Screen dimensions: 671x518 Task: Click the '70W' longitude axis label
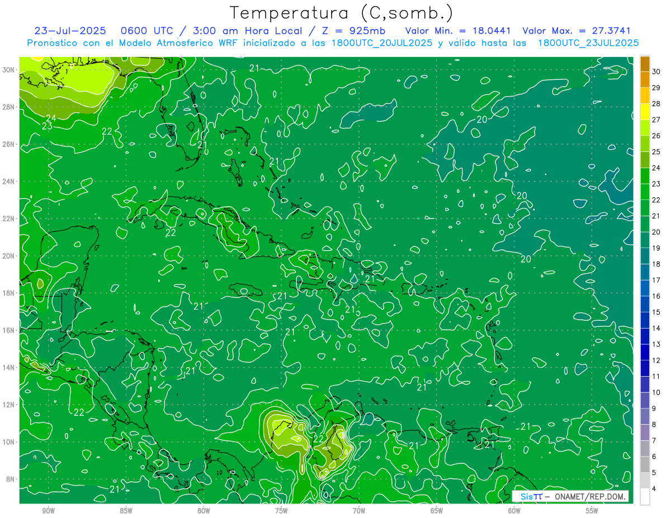pos(359,511)
